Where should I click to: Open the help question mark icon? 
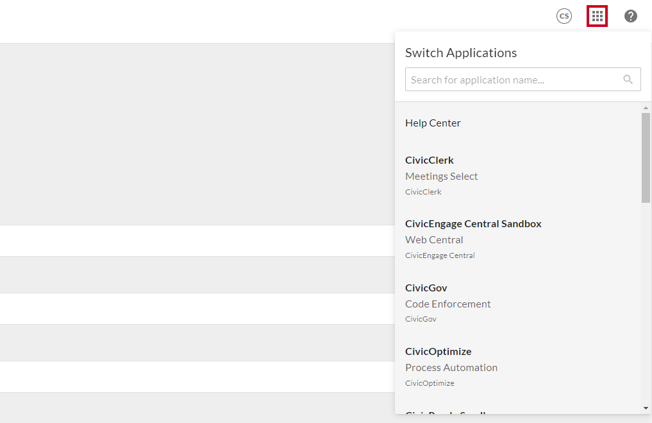(630, 16)
